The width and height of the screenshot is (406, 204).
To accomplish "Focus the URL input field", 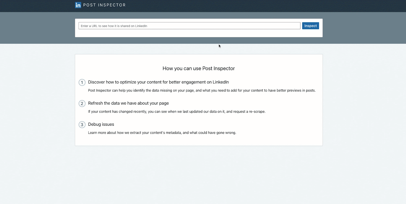I will click(189, 26).
